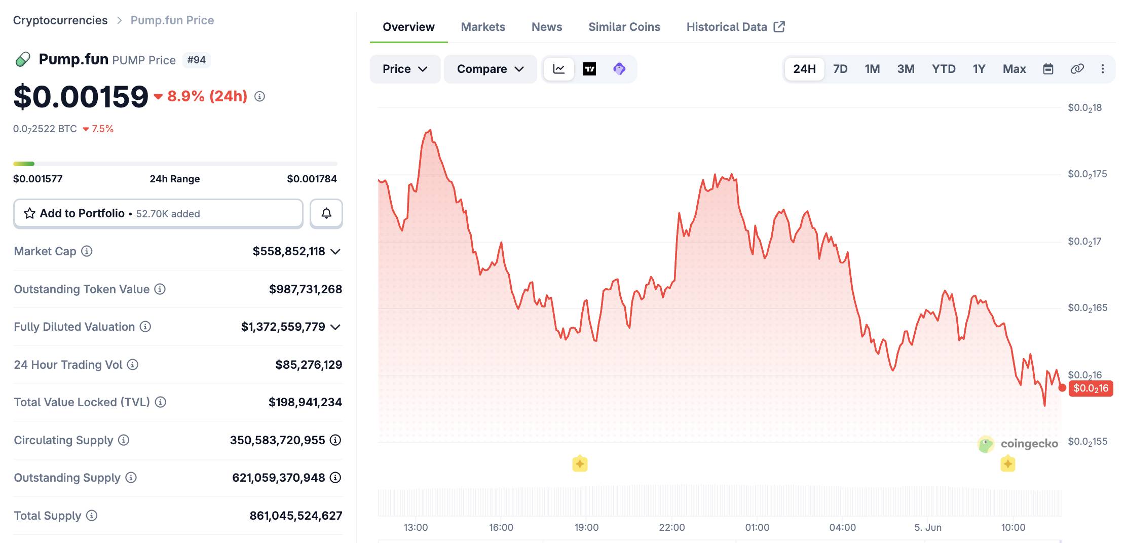The width and height of the screenshot is (1126, 543).
Task: Click the Add to Portfolio button
Action: (158, 213)
